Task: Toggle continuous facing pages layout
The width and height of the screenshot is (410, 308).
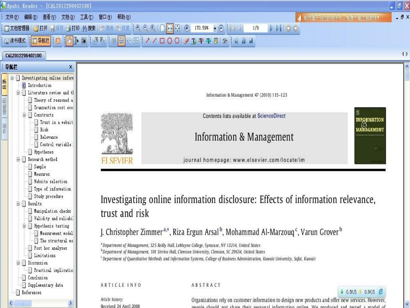Action: 136,41
